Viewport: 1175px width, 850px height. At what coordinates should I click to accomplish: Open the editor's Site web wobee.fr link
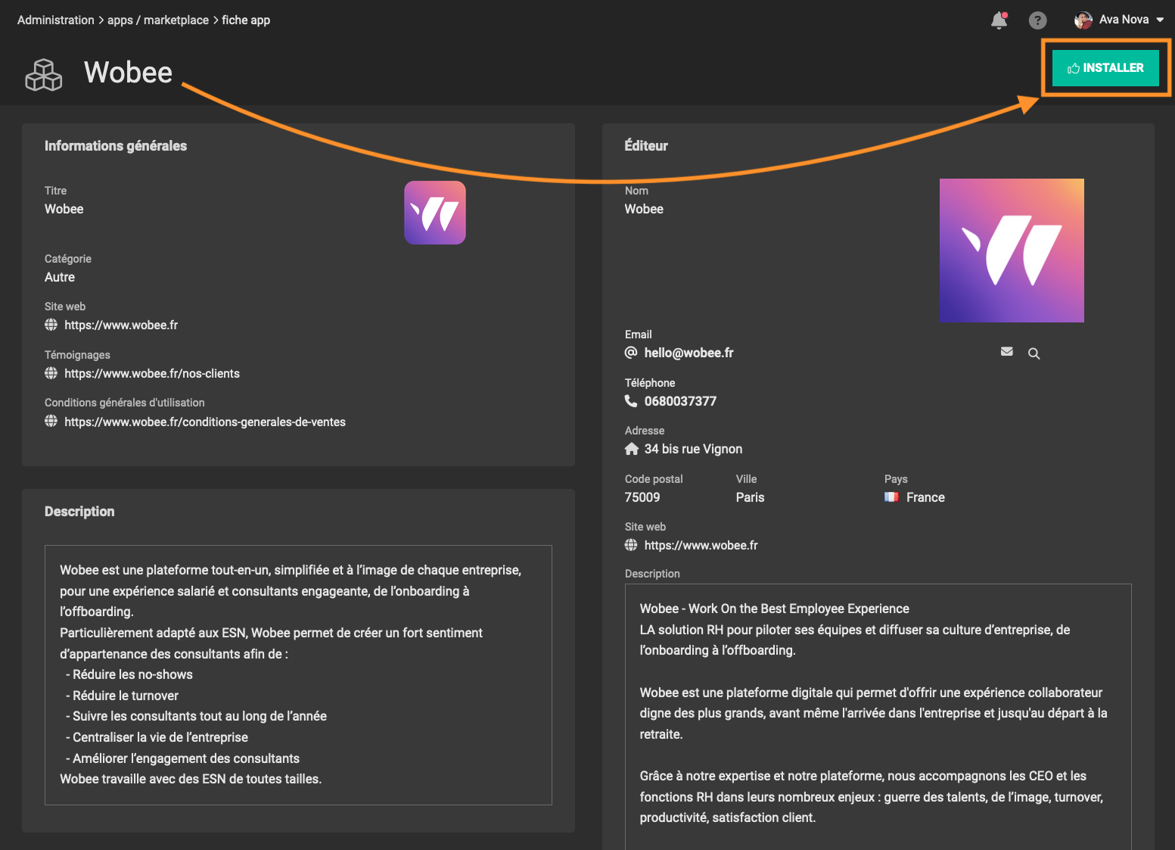701,545
